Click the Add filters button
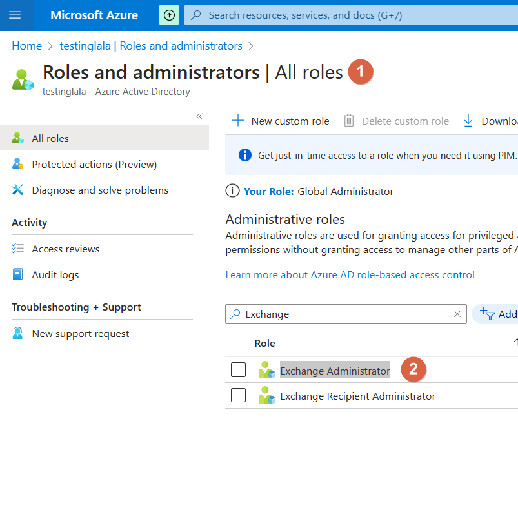 [495, 314]
